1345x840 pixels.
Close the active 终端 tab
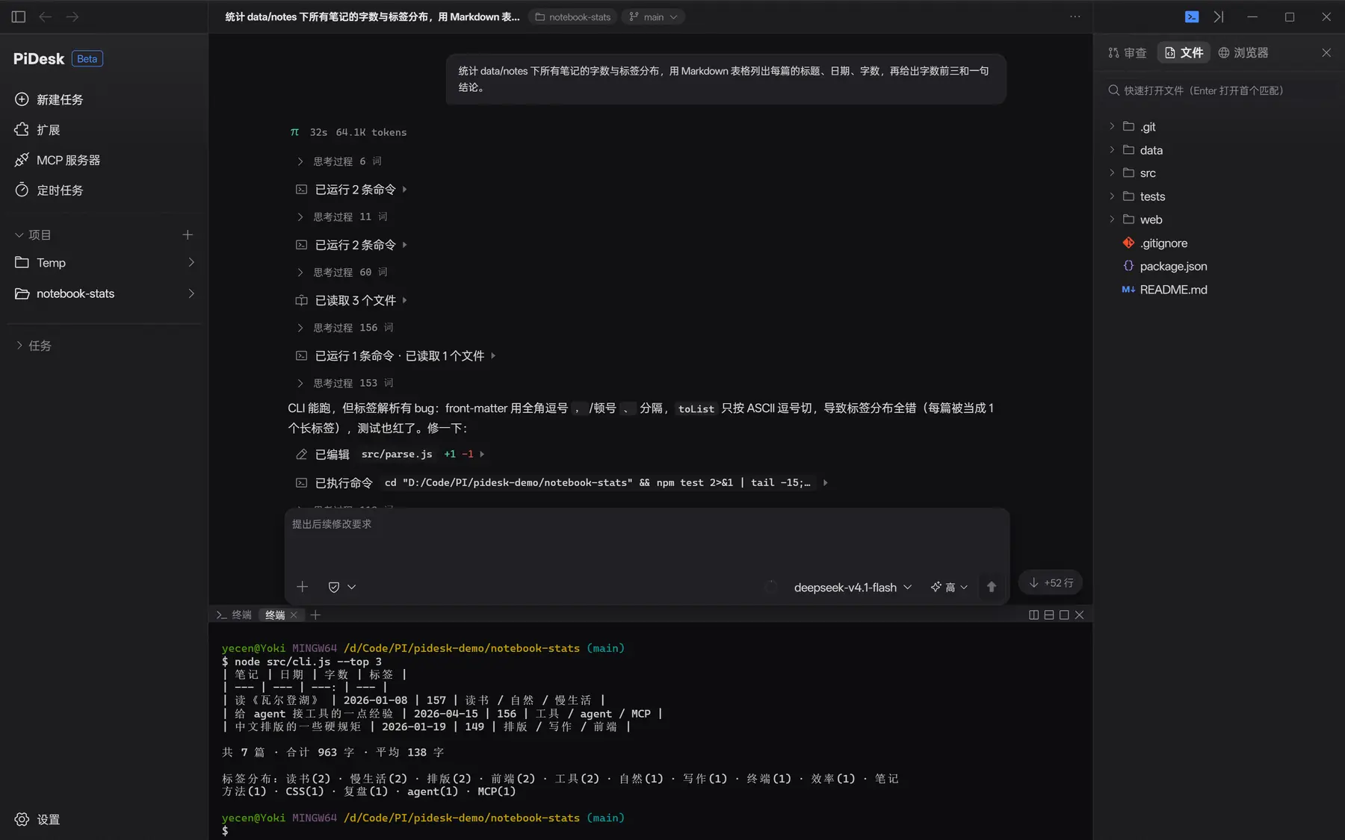coord(294,615)
